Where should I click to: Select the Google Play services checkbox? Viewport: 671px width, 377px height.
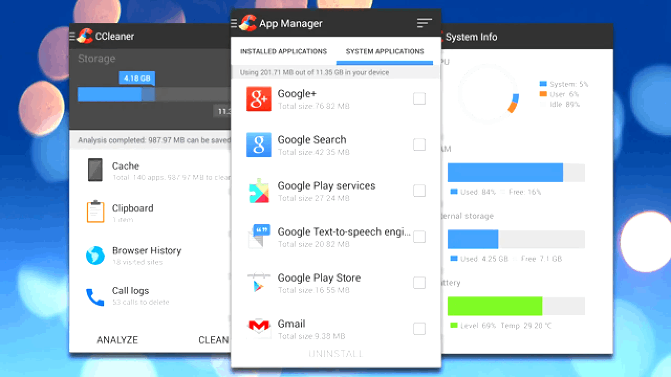(419, 191)
